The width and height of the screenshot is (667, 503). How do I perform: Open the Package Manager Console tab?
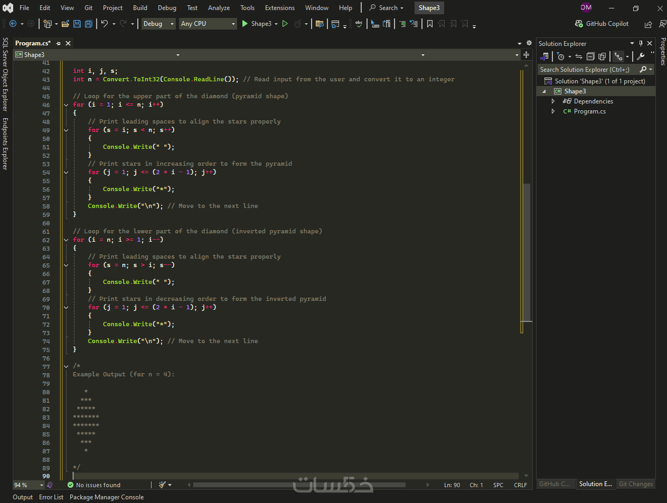pos(107,497)
